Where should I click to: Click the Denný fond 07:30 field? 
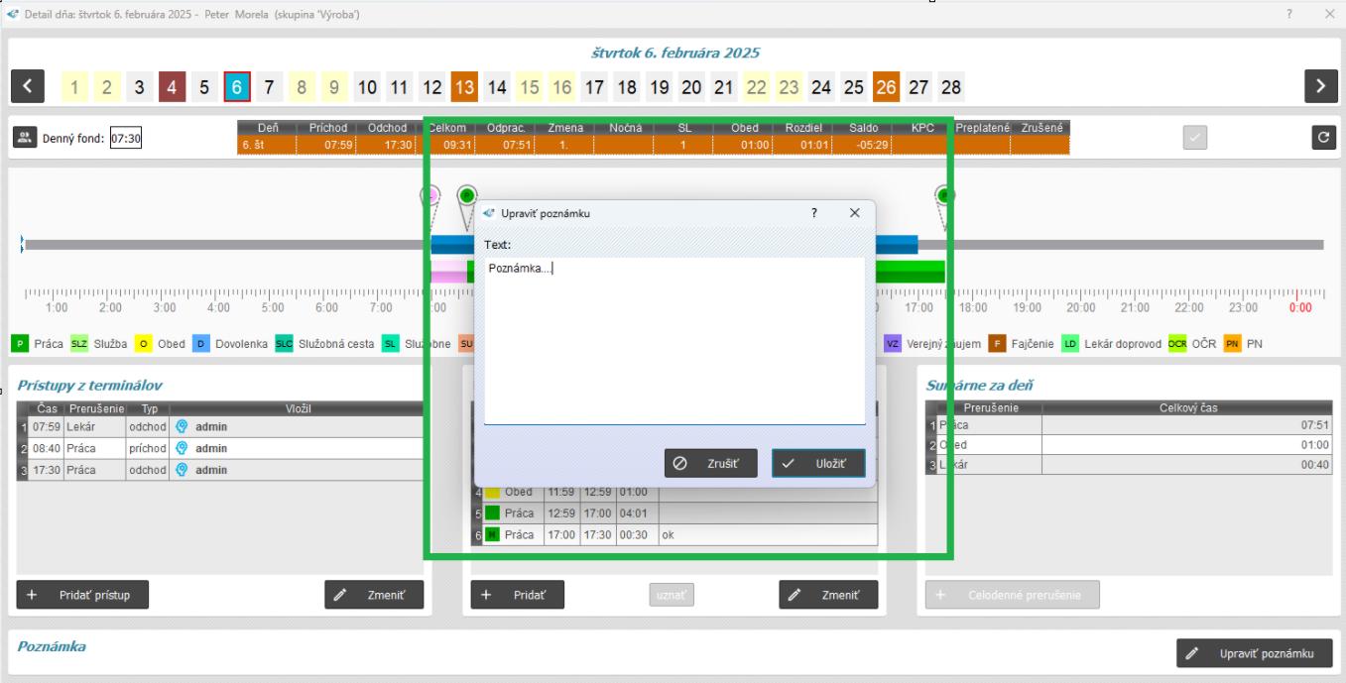coord(125,139)
